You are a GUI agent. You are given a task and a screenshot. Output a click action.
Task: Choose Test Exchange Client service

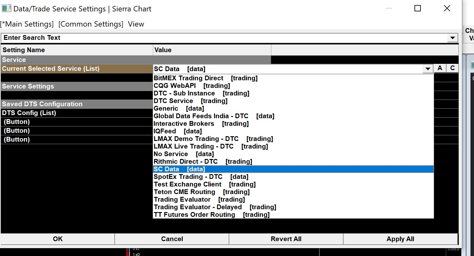click(293, 184)
